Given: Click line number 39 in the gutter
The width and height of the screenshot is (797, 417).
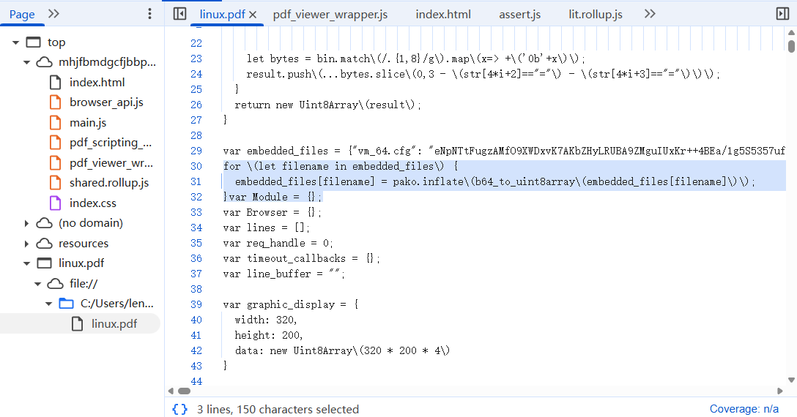Looking at the screenshot, I should (x=196, y=304).
